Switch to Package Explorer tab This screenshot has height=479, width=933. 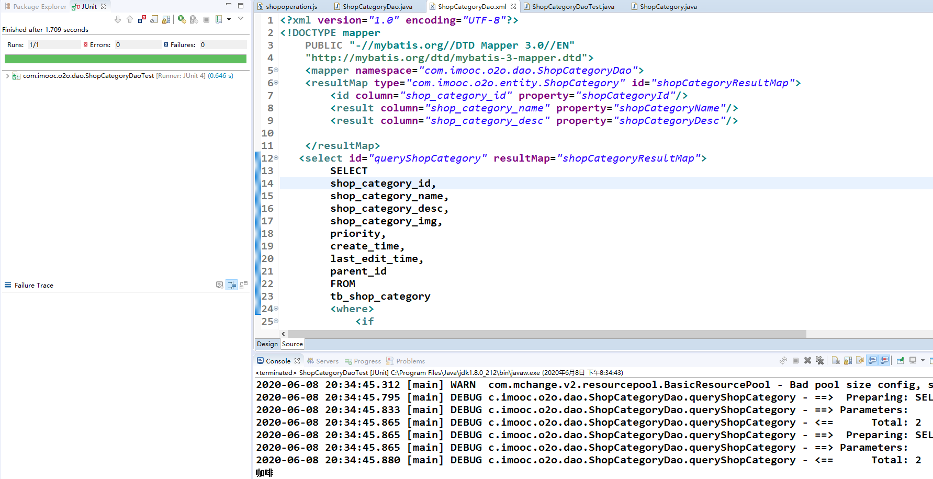(35, 7)
